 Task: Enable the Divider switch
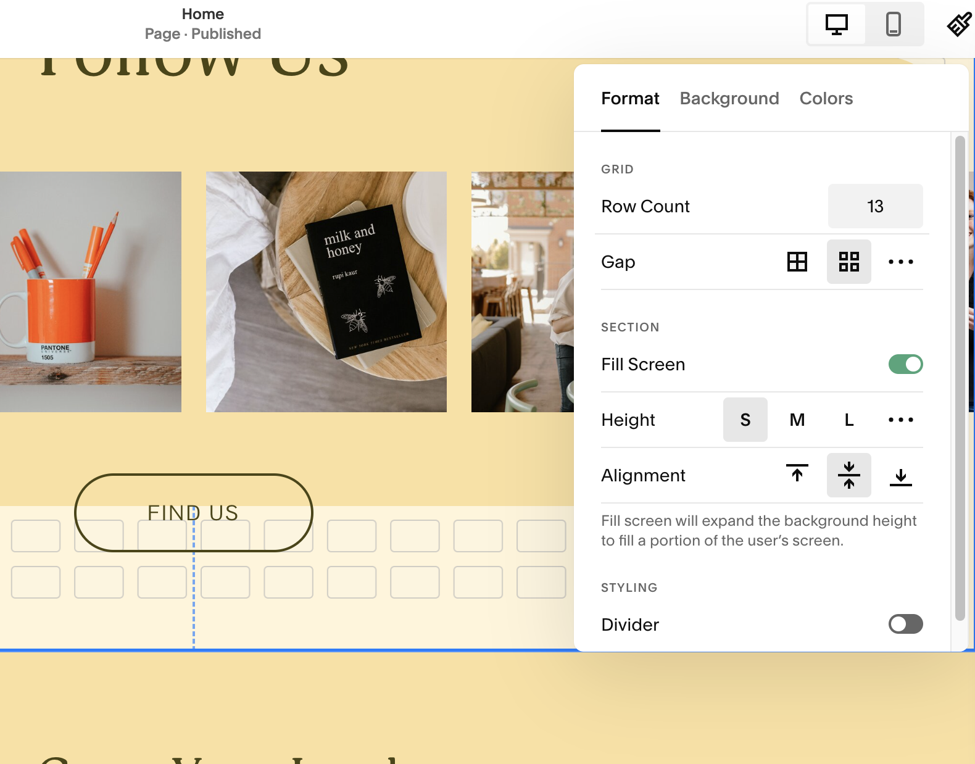906,624
